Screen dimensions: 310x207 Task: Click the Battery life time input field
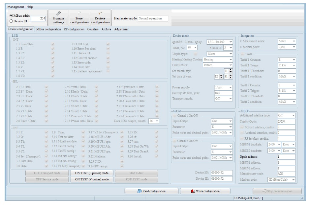[x=223, y=93]
